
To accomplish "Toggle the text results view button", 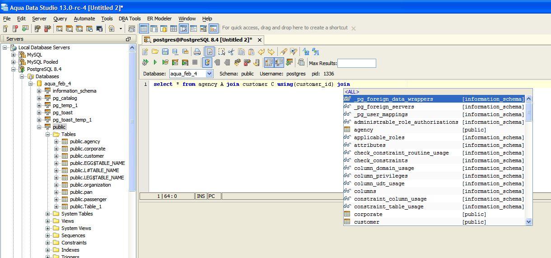I will pos(279,62).
